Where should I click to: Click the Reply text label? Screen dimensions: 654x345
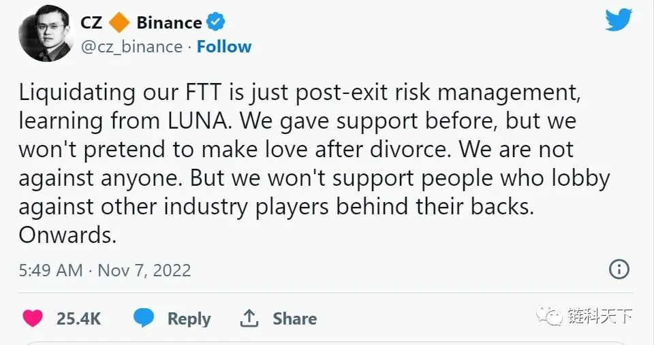tap(189, 318)
